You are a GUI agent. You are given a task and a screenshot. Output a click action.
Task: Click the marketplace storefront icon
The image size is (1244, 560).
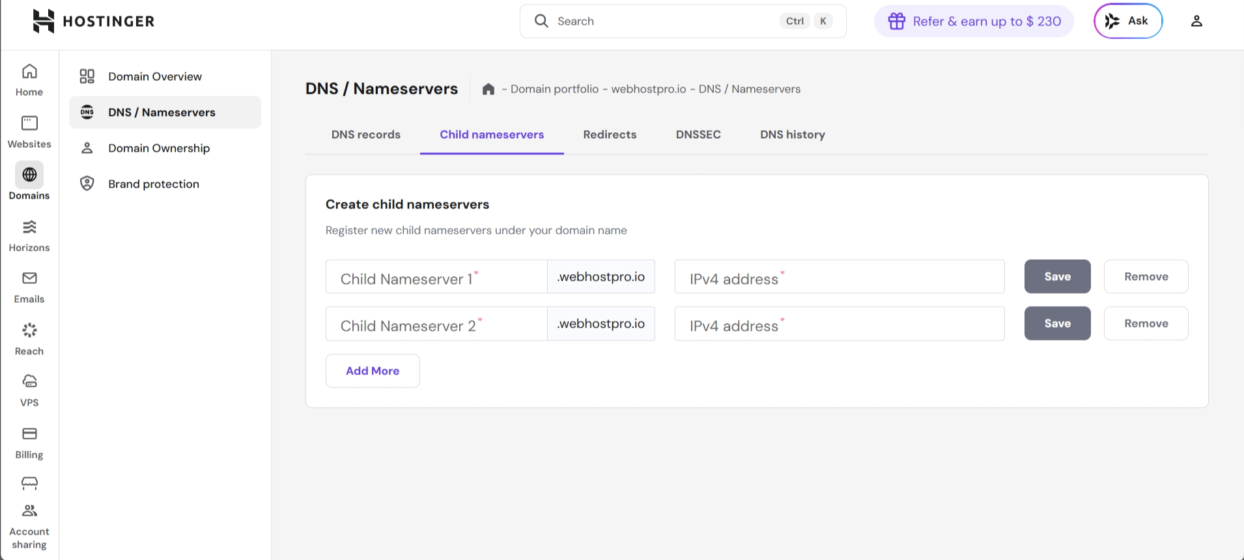[29, 483]
